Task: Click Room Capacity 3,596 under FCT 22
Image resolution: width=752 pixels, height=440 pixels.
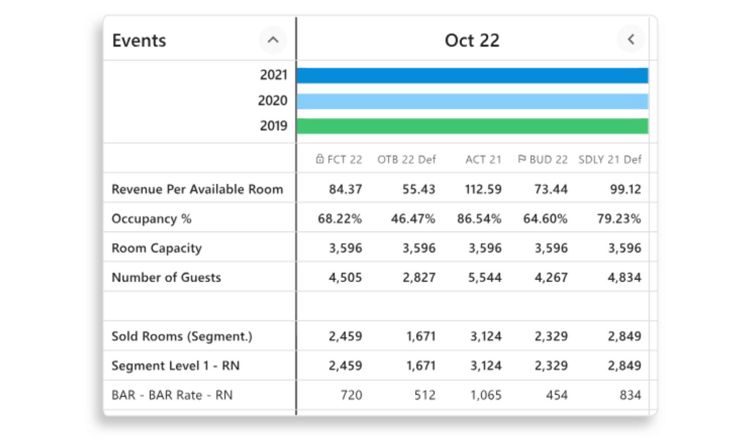Action: click(345, 248)
